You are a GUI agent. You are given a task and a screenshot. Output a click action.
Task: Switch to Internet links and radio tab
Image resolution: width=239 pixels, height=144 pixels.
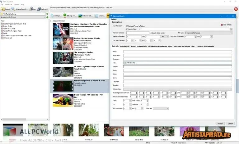tap(206, 46)
